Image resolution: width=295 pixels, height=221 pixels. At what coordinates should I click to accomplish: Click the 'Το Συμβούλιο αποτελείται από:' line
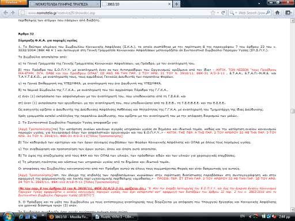click(43, 57)
